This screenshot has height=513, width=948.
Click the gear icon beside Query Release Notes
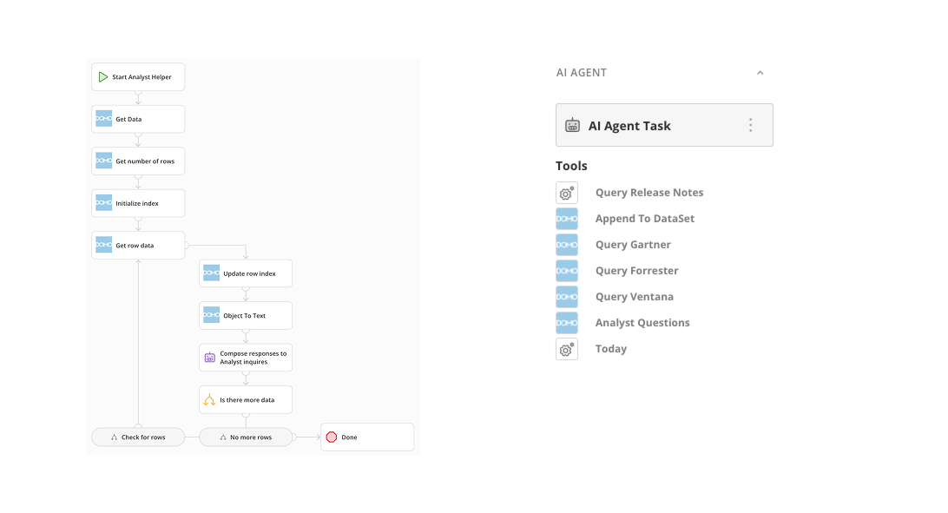click(567, 193)
